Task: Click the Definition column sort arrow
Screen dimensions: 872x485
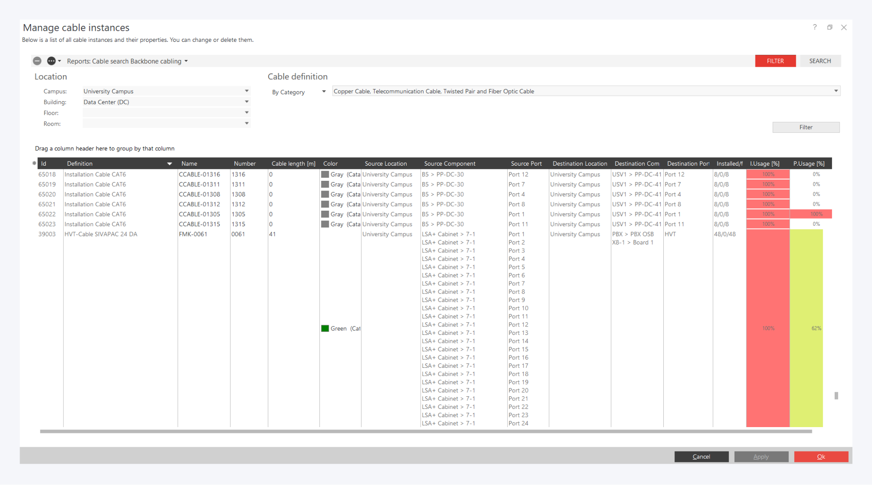Action: pyautogui.click(x=170, y=164)
